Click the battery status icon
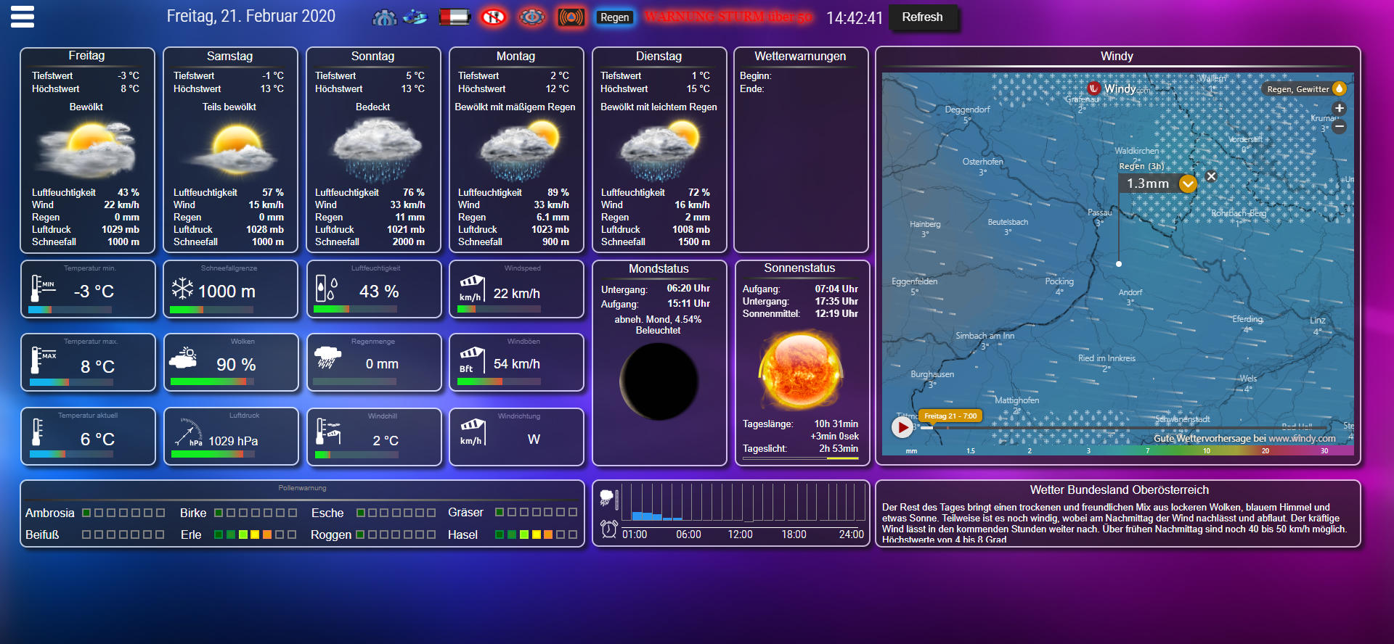The image size is (1394, 644). tap(455, 17)
